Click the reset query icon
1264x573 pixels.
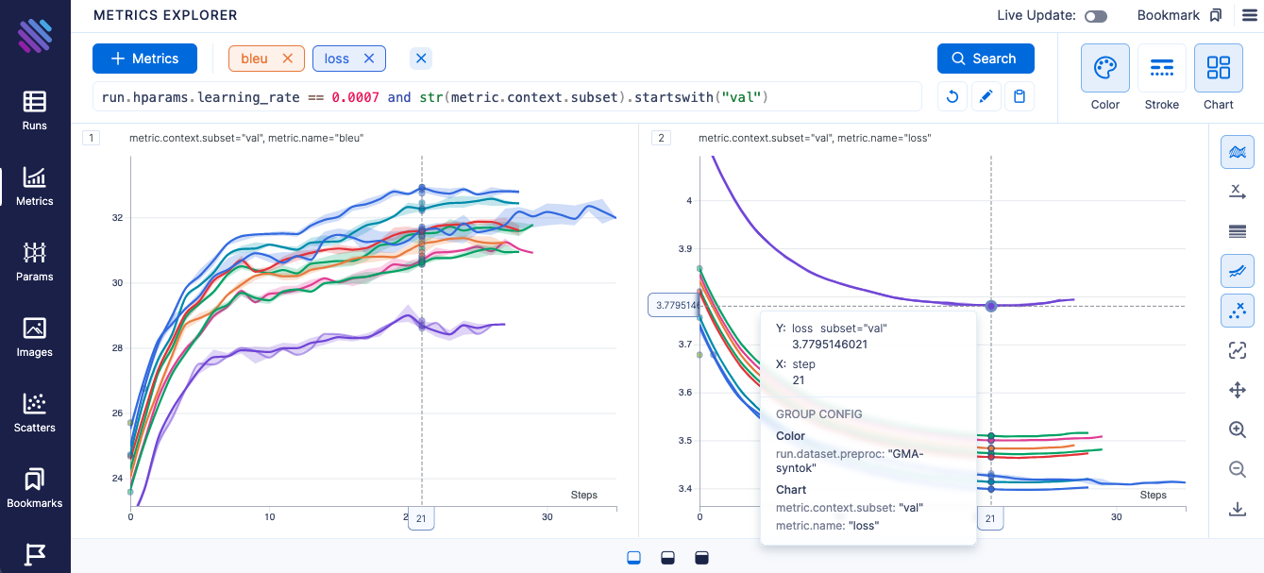click(952, 96)
